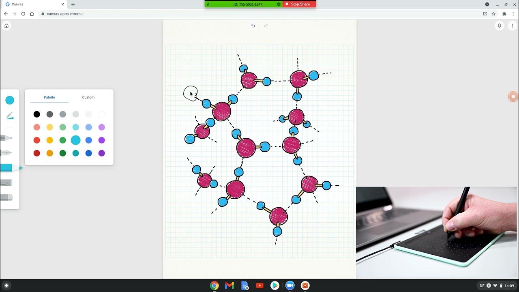Select the Chalk tool
Image resolution: width=519 pixels, height=292 pixels.
(x=6, y=183)
